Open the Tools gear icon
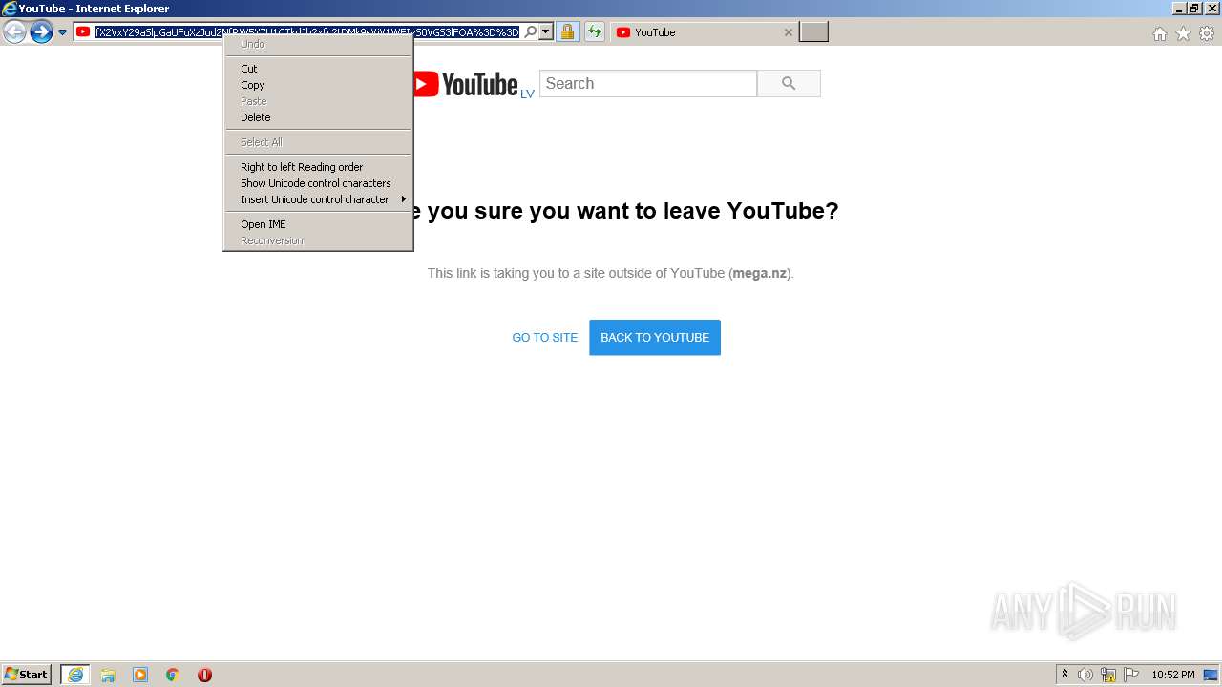Image resolution: width=1222 pixels, height=687 pixels. coord(1207,33)
